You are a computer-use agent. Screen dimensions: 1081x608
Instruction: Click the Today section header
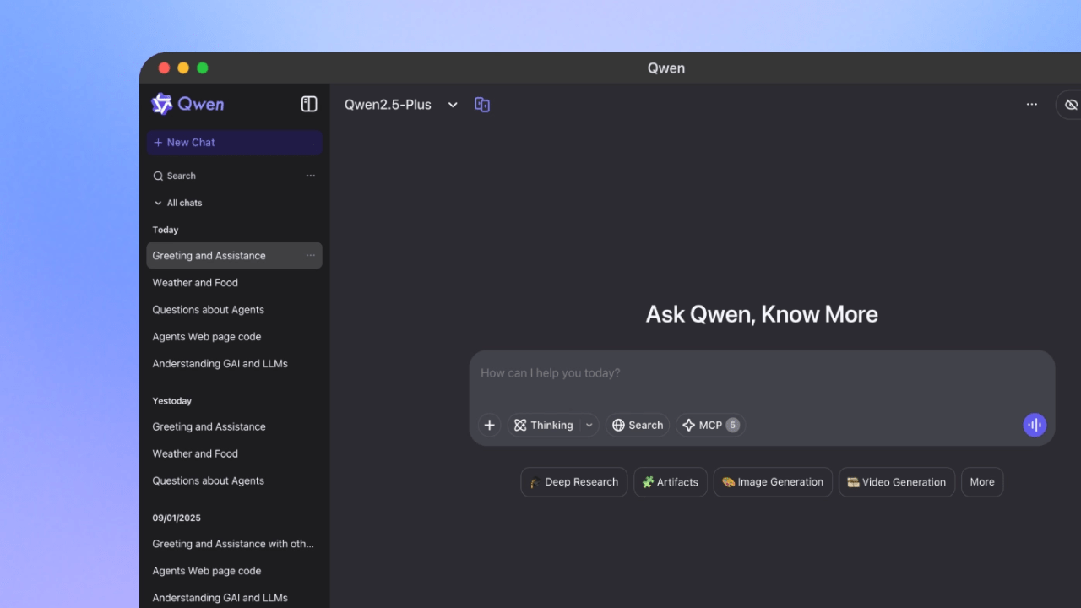pos(166,230)
